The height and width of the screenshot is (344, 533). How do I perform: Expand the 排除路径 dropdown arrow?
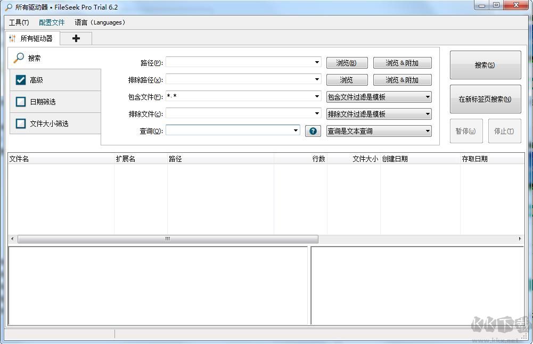click(318, 80)
